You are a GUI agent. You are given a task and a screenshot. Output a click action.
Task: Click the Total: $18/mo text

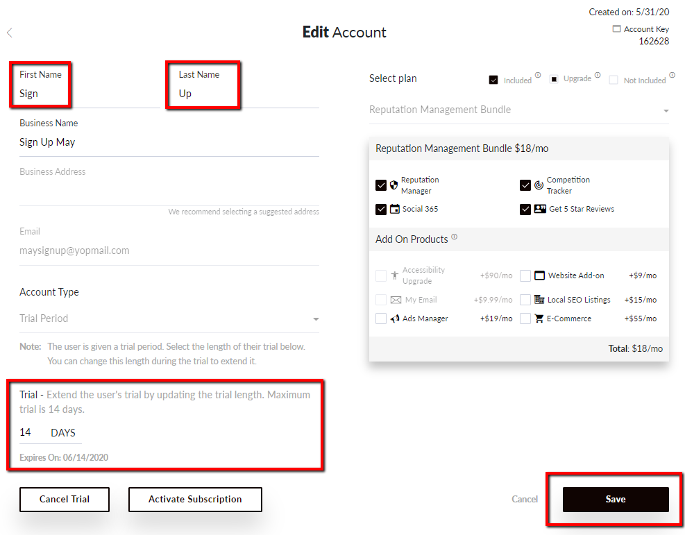636,348
